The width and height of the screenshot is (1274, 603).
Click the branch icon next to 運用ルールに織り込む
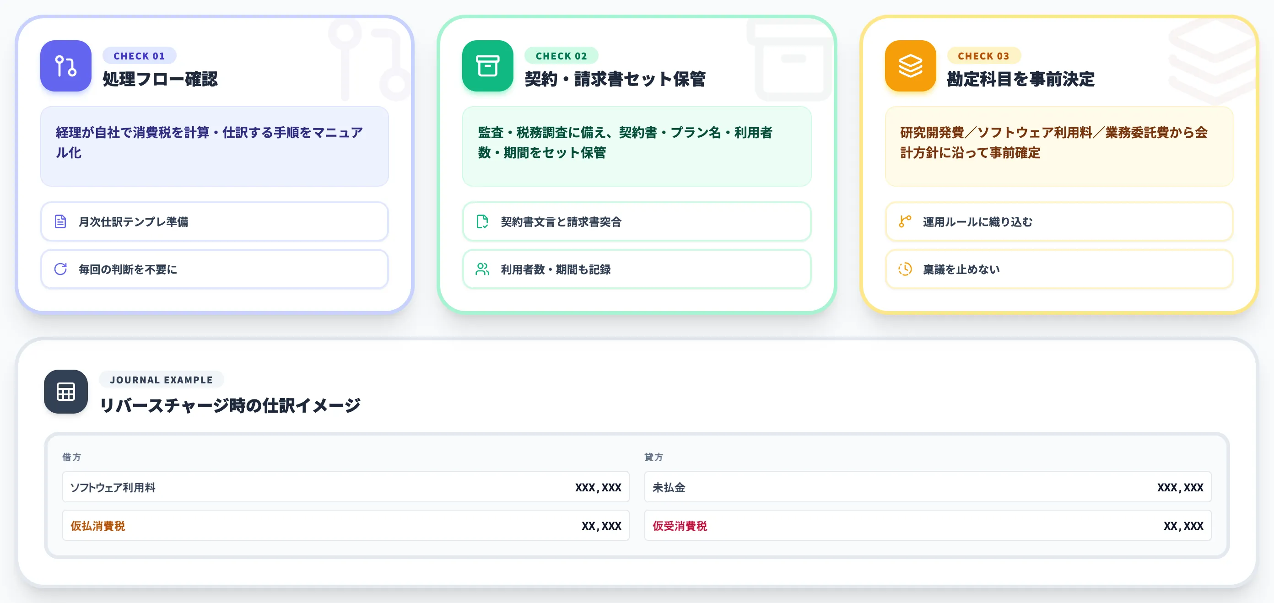coord(905,221)
